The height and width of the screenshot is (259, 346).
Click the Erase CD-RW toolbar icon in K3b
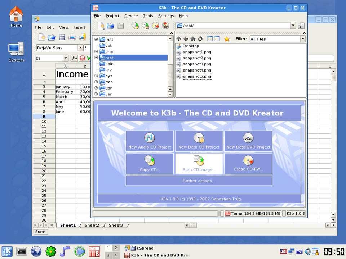(155, 26)
